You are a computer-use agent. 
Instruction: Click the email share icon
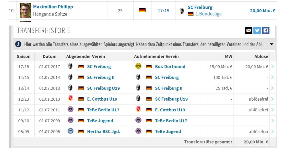click(249, 31)
